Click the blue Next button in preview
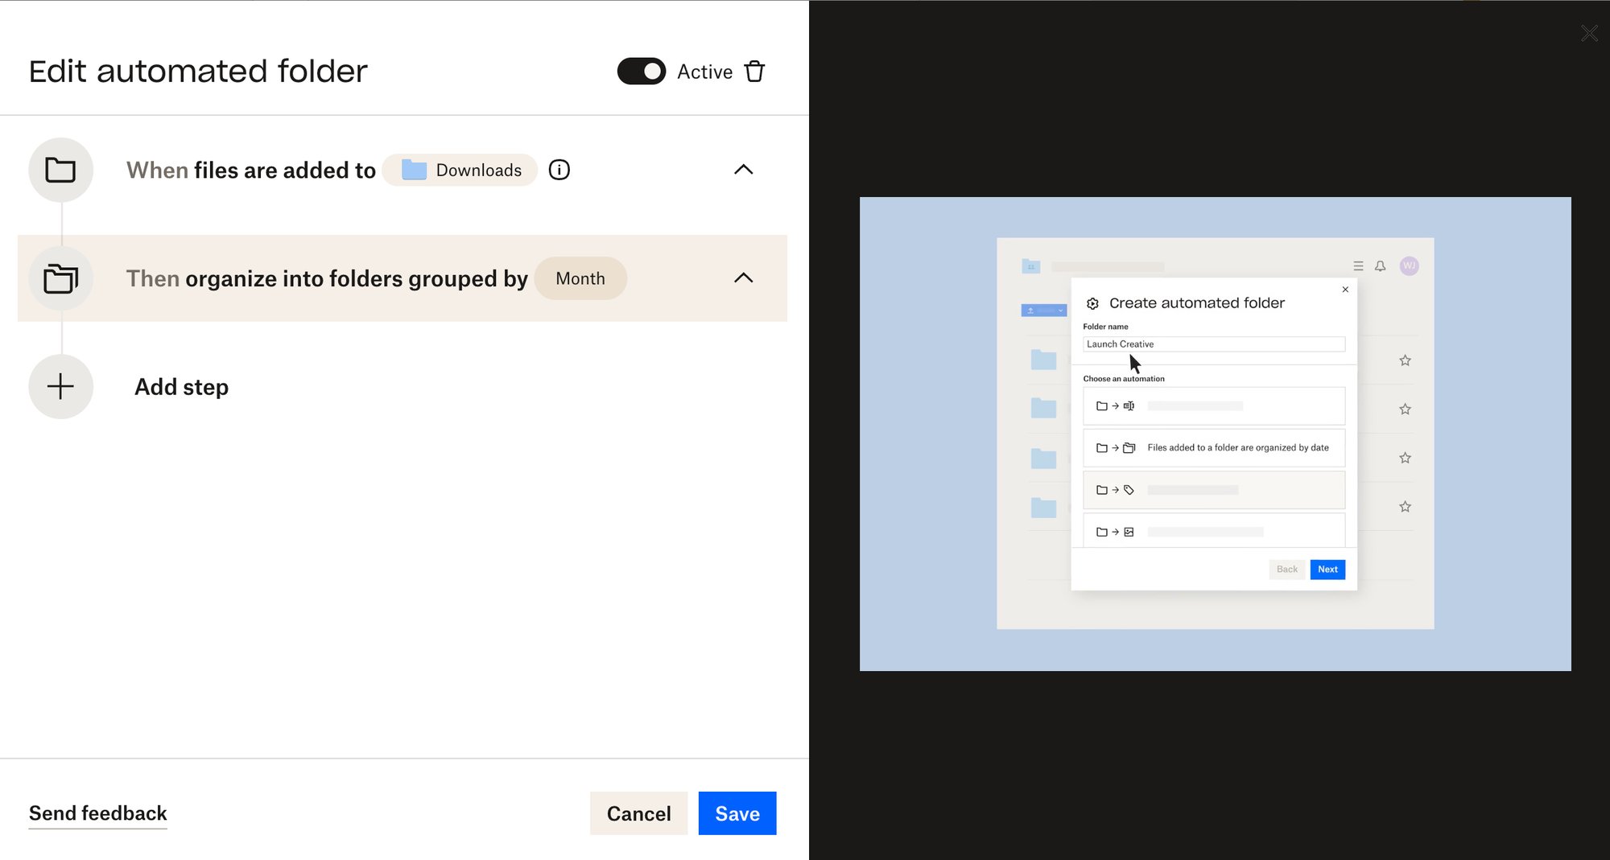 (1327, 570)
